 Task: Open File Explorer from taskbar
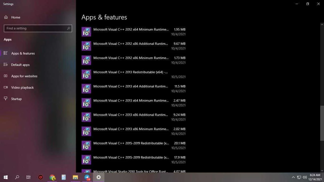75,177
